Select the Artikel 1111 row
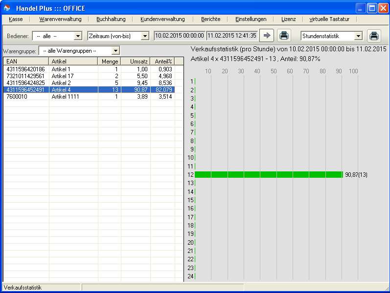This screenshot has height=293, width=390. pyautogui.click(x=89, y=97)
